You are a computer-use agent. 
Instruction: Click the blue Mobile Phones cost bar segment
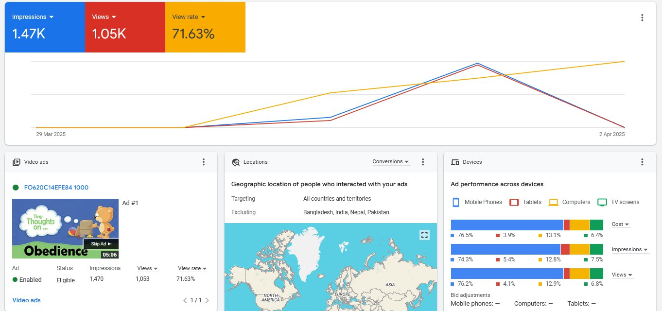point(506,225)
